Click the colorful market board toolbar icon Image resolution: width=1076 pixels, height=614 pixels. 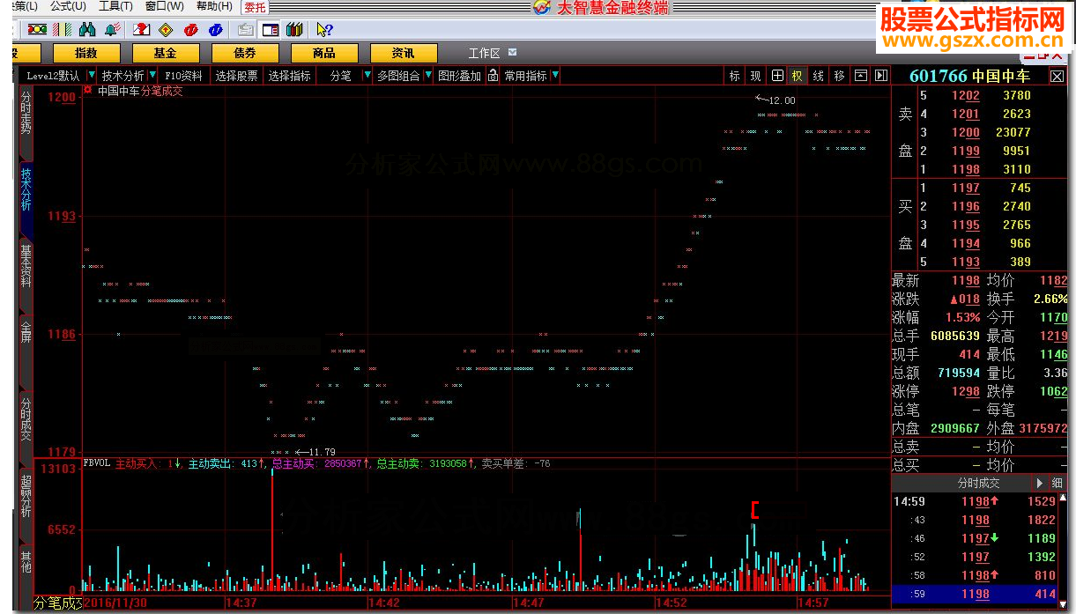[x=36, y=30]
